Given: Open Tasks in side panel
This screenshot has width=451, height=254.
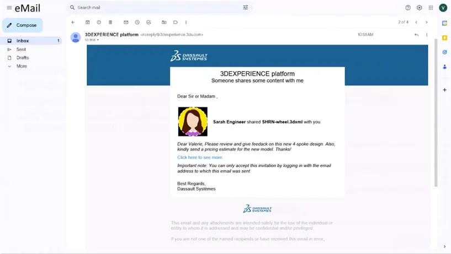Looking at the screenshot, I should [445, 52].
